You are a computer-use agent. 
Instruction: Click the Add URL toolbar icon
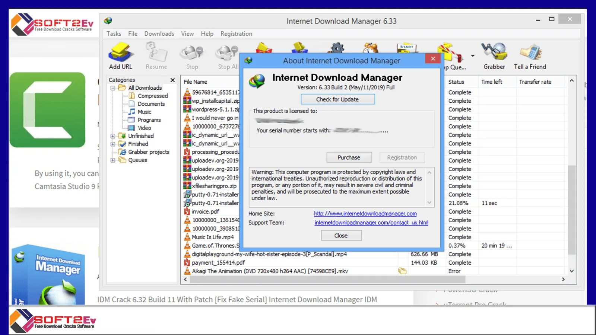coord(120,52)
